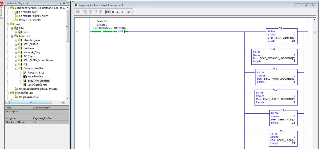Open Controller Tags in the organizer

coord(28,12)
